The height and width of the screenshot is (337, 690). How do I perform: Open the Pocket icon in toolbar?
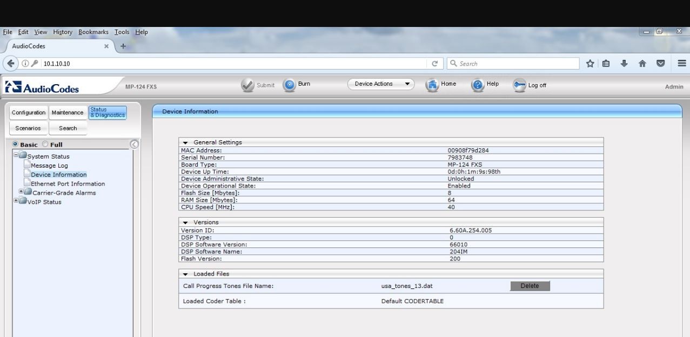pyautogui.click(x=660, y=64)
